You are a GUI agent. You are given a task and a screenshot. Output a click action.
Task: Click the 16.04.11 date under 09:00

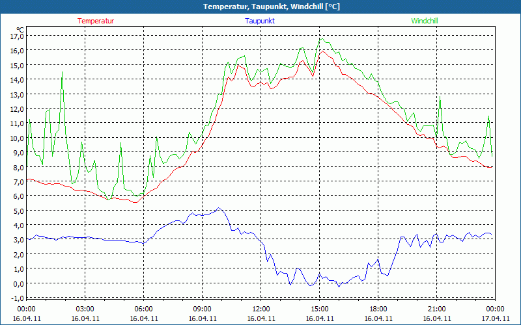pos(203,318)
